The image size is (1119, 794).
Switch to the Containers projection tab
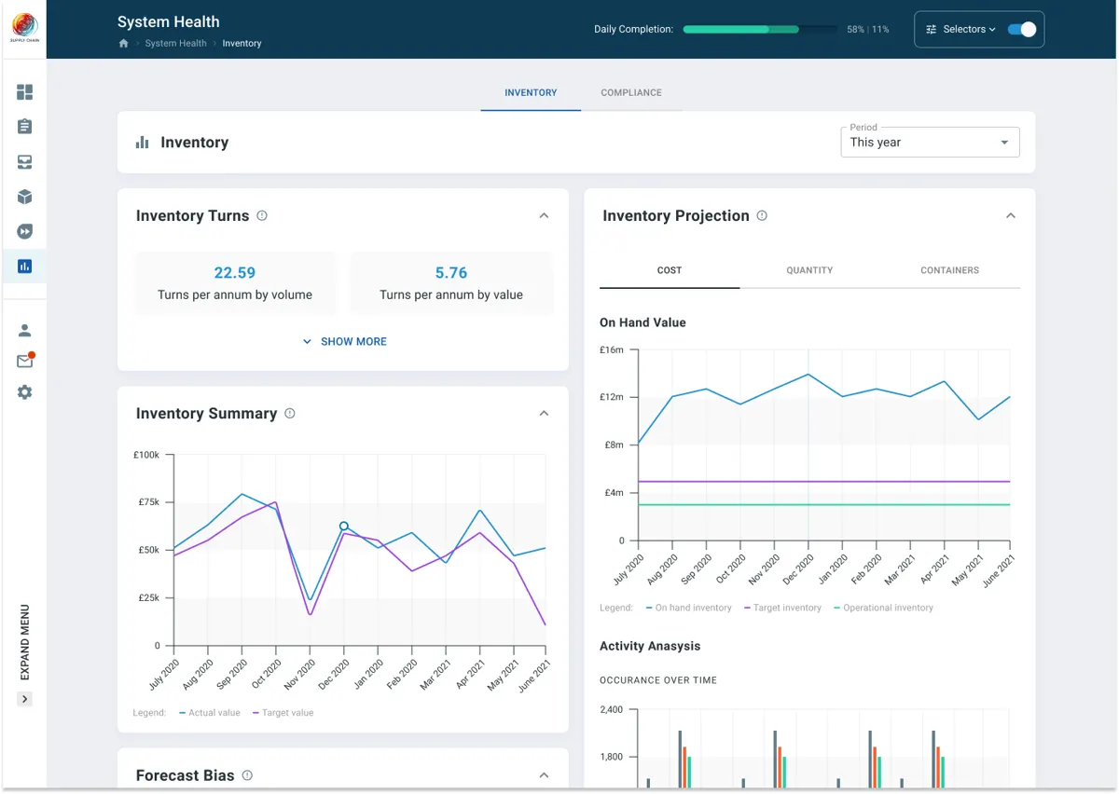click(x=949, y=270)
